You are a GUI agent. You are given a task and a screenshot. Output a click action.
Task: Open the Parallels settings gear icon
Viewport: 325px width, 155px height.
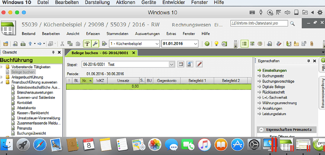320,13
